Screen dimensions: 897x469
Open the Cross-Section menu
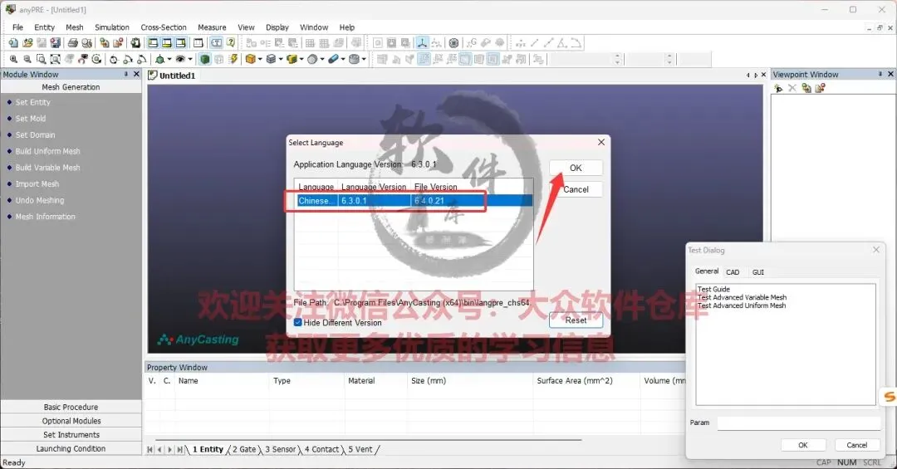click(164, 27)
